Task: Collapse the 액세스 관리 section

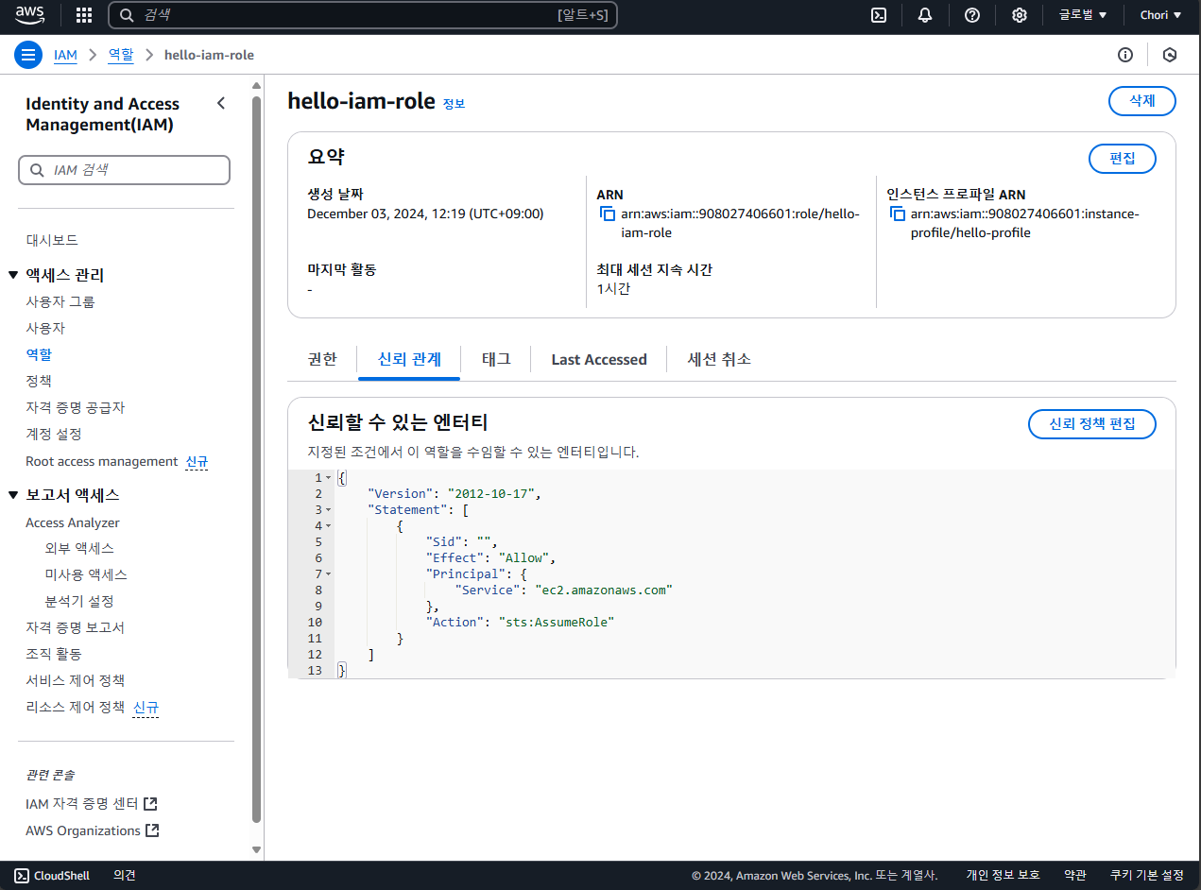Action: pos(13,275)
